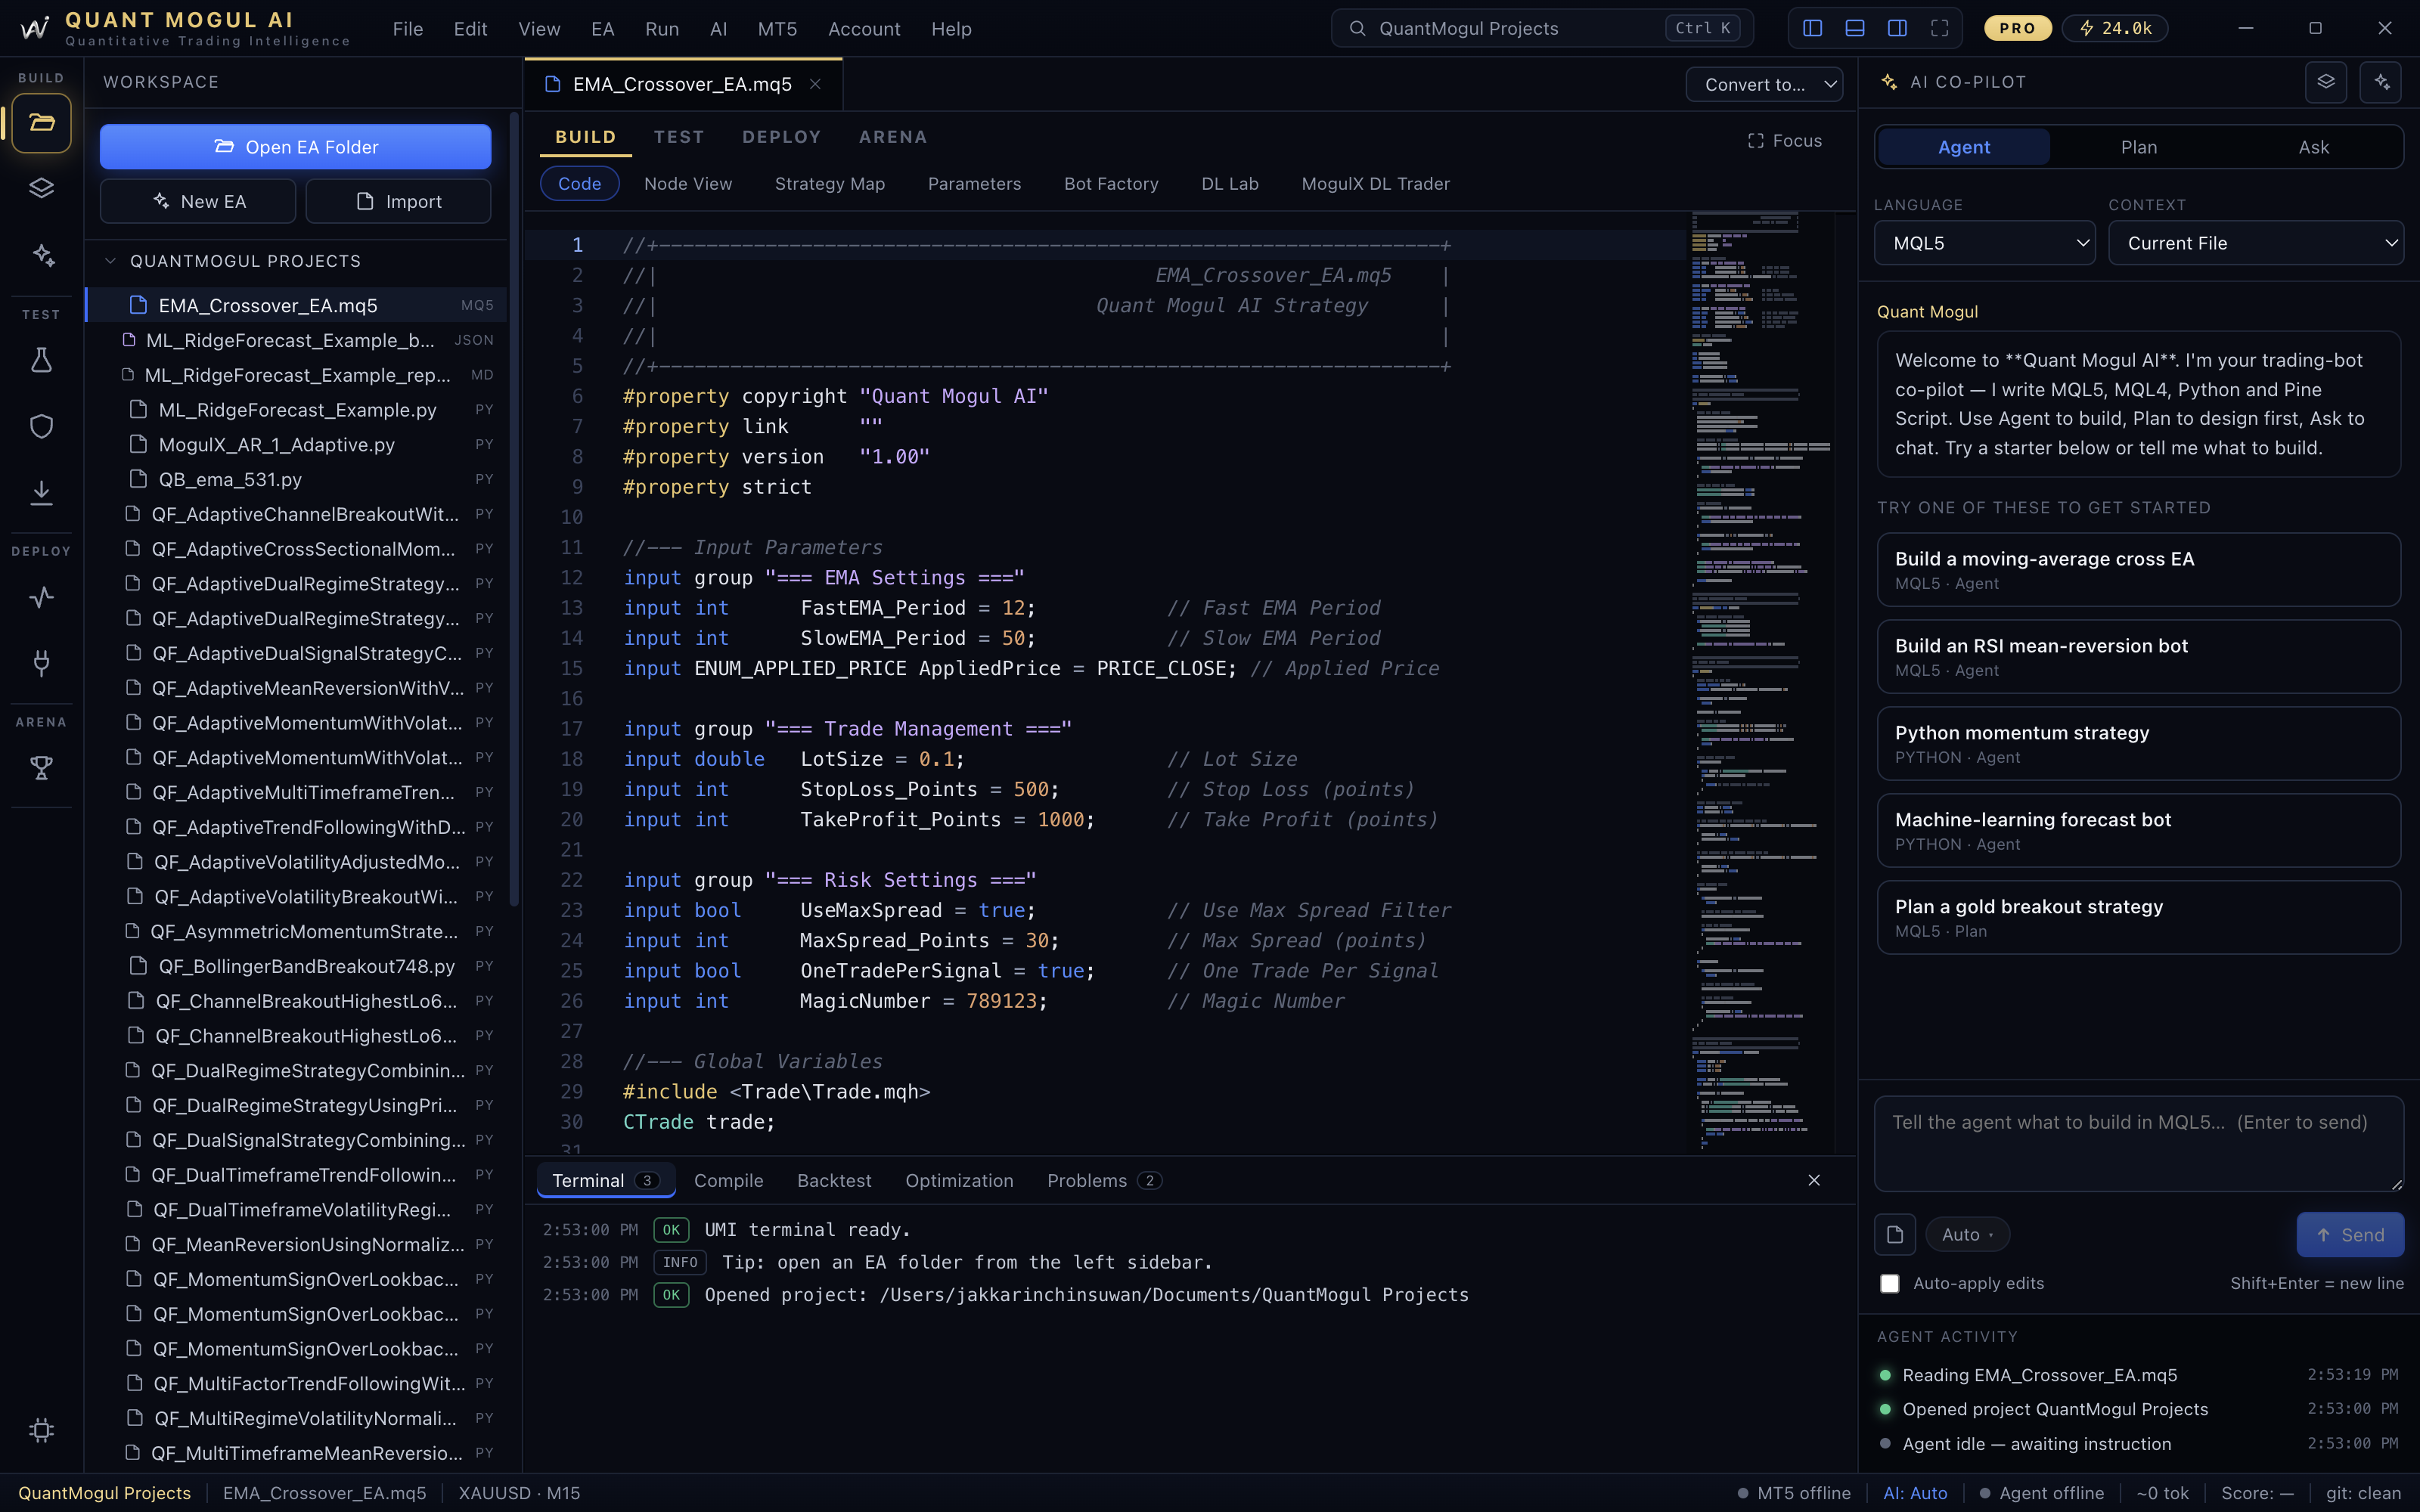Open ML_RidgeForecast_Example.py in file tree
The image size is (2420, 1512).
(297, 410)
